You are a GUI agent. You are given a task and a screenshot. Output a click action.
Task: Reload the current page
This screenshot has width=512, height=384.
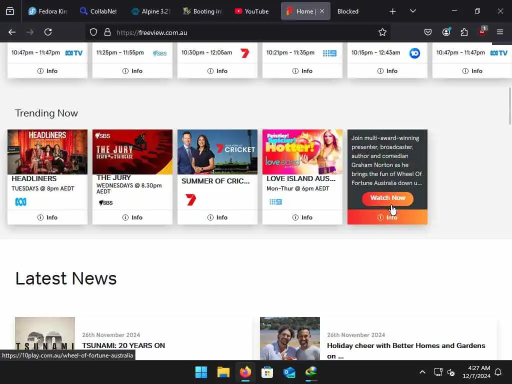[x=48, y=32]
